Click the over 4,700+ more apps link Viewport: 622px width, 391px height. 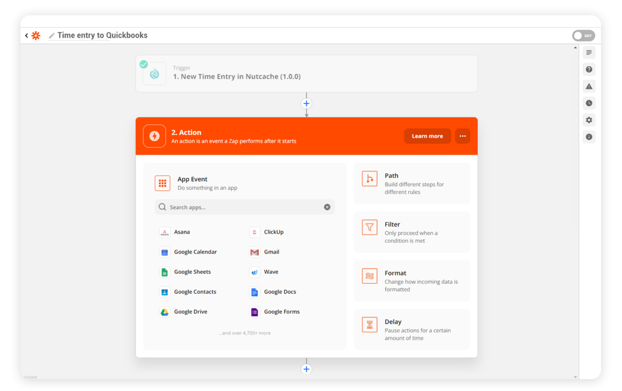tap(245, 332)
